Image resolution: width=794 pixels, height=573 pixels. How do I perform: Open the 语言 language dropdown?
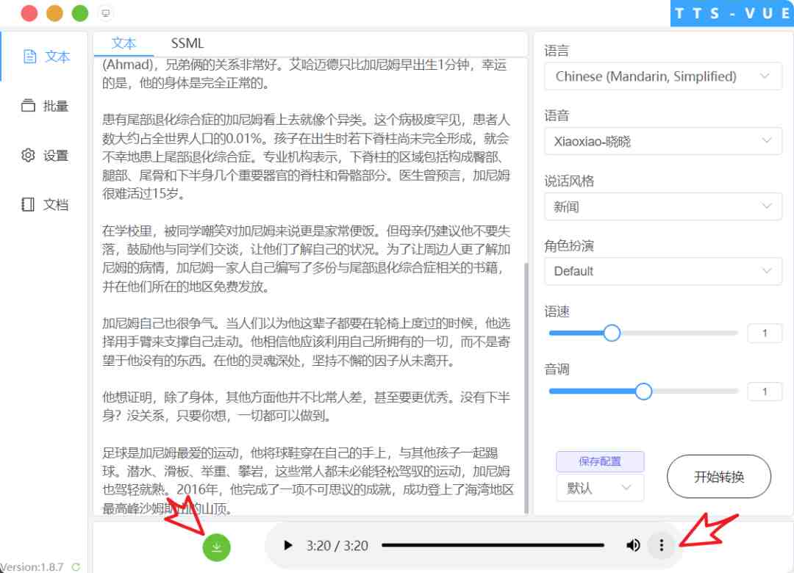click(662, 76)
